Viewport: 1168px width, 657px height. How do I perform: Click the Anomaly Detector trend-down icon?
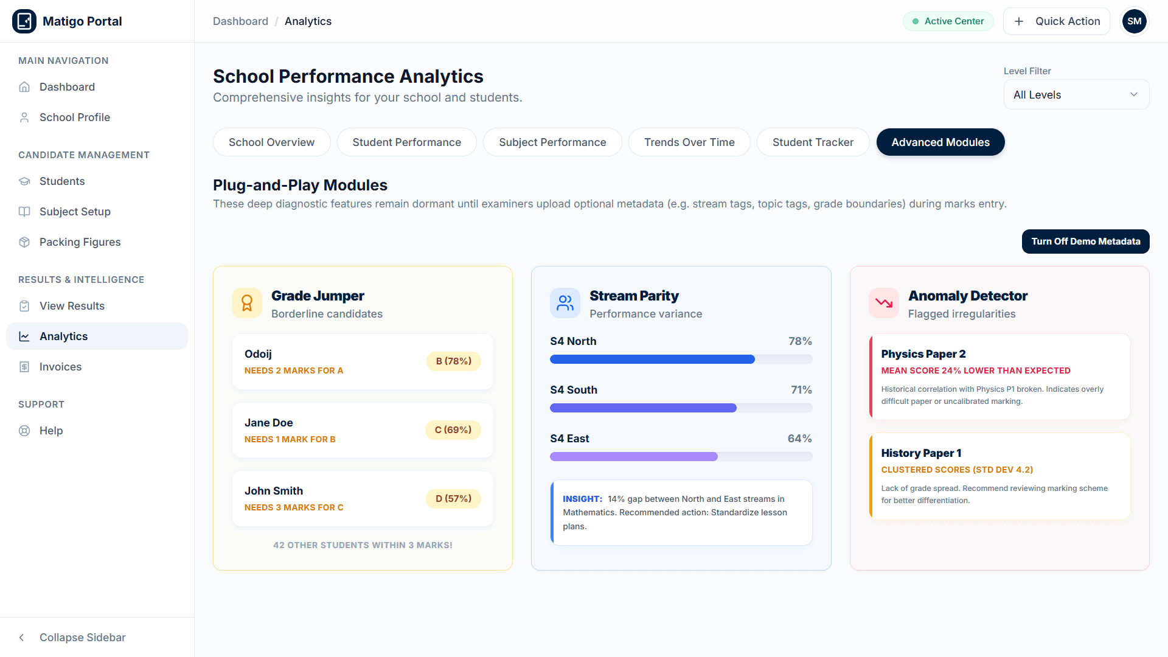884,303
